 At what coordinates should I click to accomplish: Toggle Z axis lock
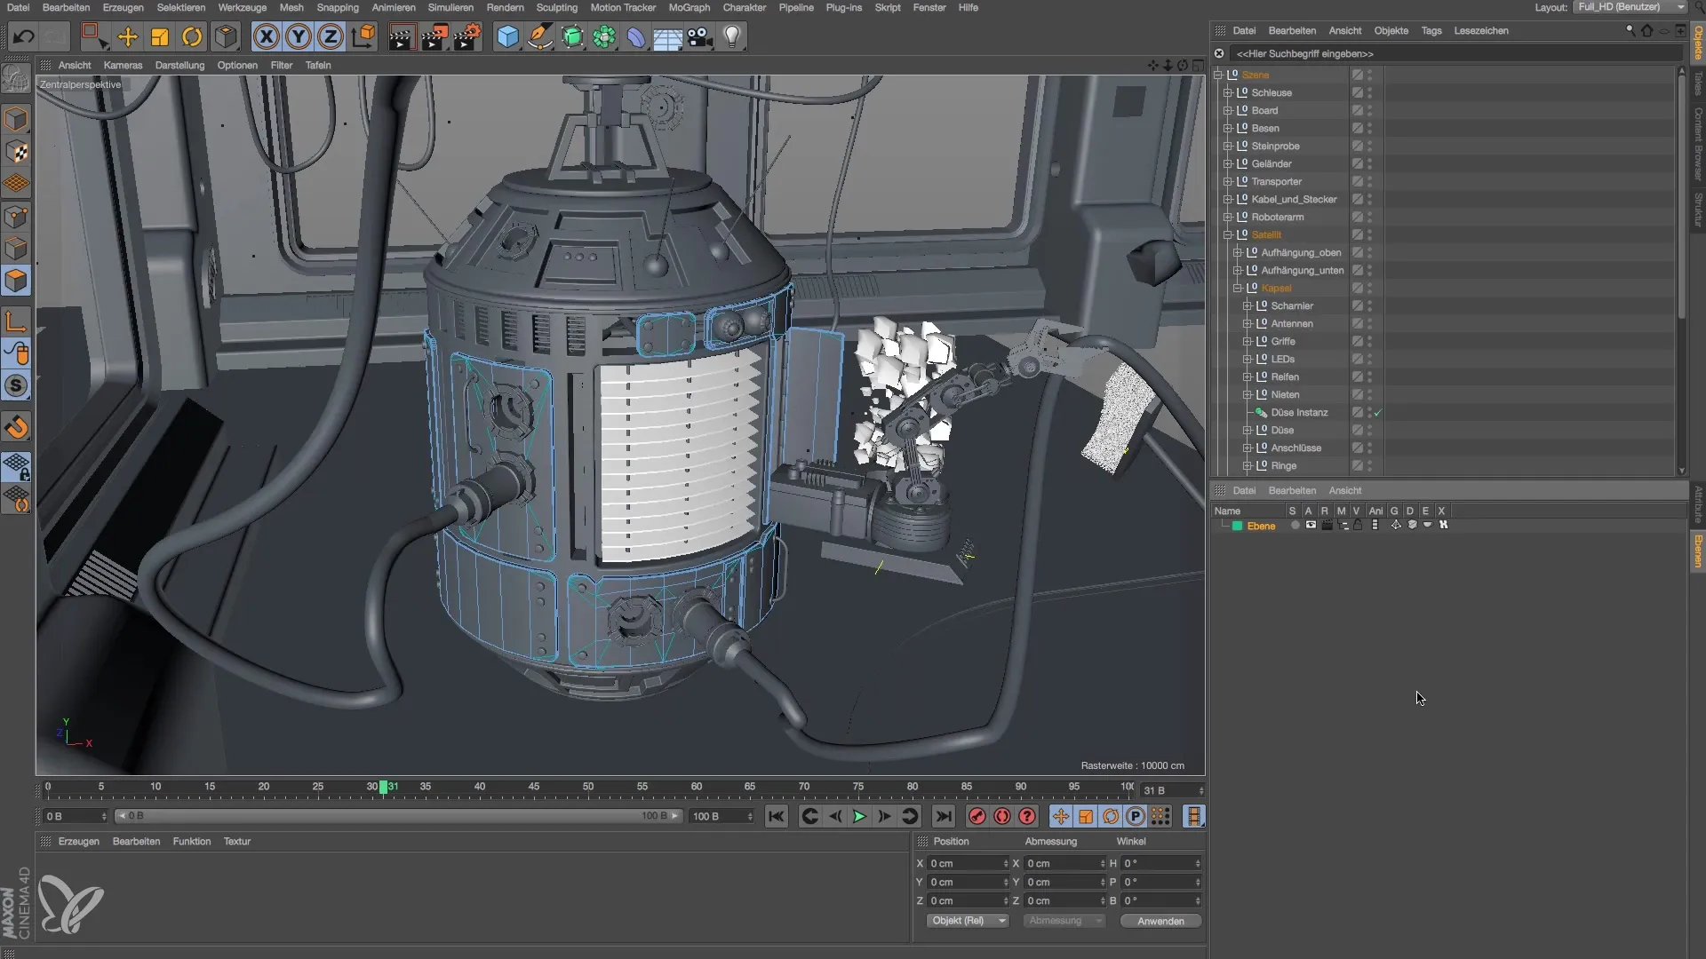point(331,36)
